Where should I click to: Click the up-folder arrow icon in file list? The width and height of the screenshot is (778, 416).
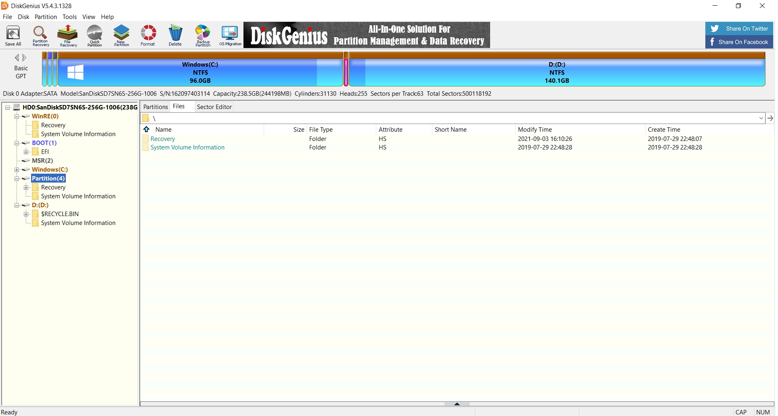point(147,130)
